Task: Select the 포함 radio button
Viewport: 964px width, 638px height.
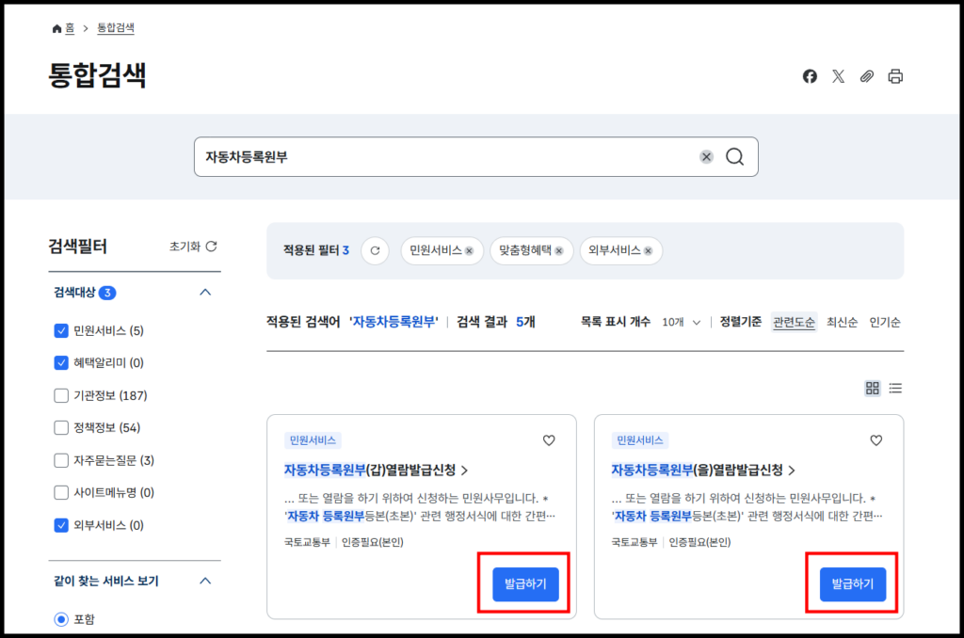Action: click(59, 618)
